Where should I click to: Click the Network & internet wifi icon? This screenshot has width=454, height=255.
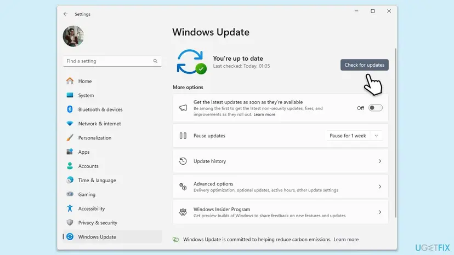pyautogui.click(x=70, y=124)
